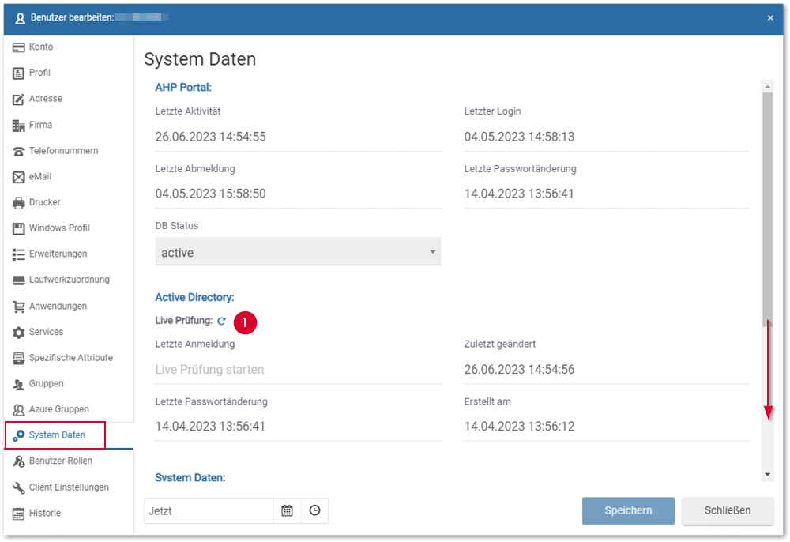Open the calendar date picker icon
790x542 pixels.
point(288,510)
